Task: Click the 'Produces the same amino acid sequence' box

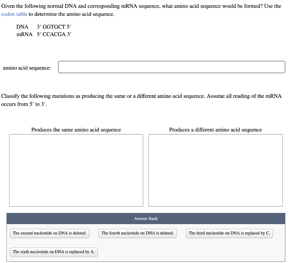Action: [76, 170]
